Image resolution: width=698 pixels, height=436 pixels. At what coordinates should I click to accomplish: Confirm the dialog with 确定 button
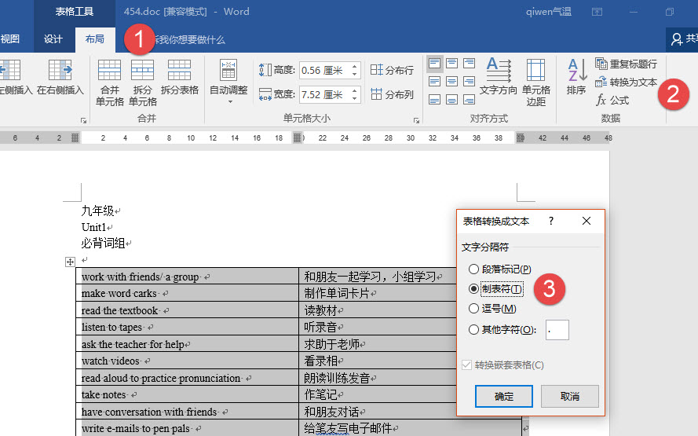point(504,396)
